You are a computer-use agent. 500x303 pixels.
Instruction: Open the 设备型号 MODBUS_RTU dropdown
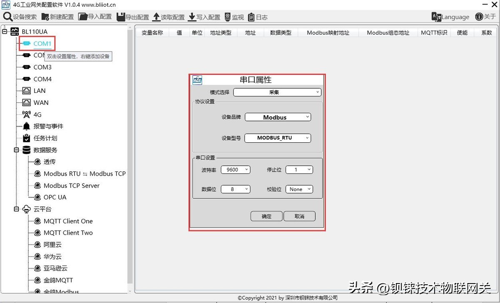click(x=277, y=138)
